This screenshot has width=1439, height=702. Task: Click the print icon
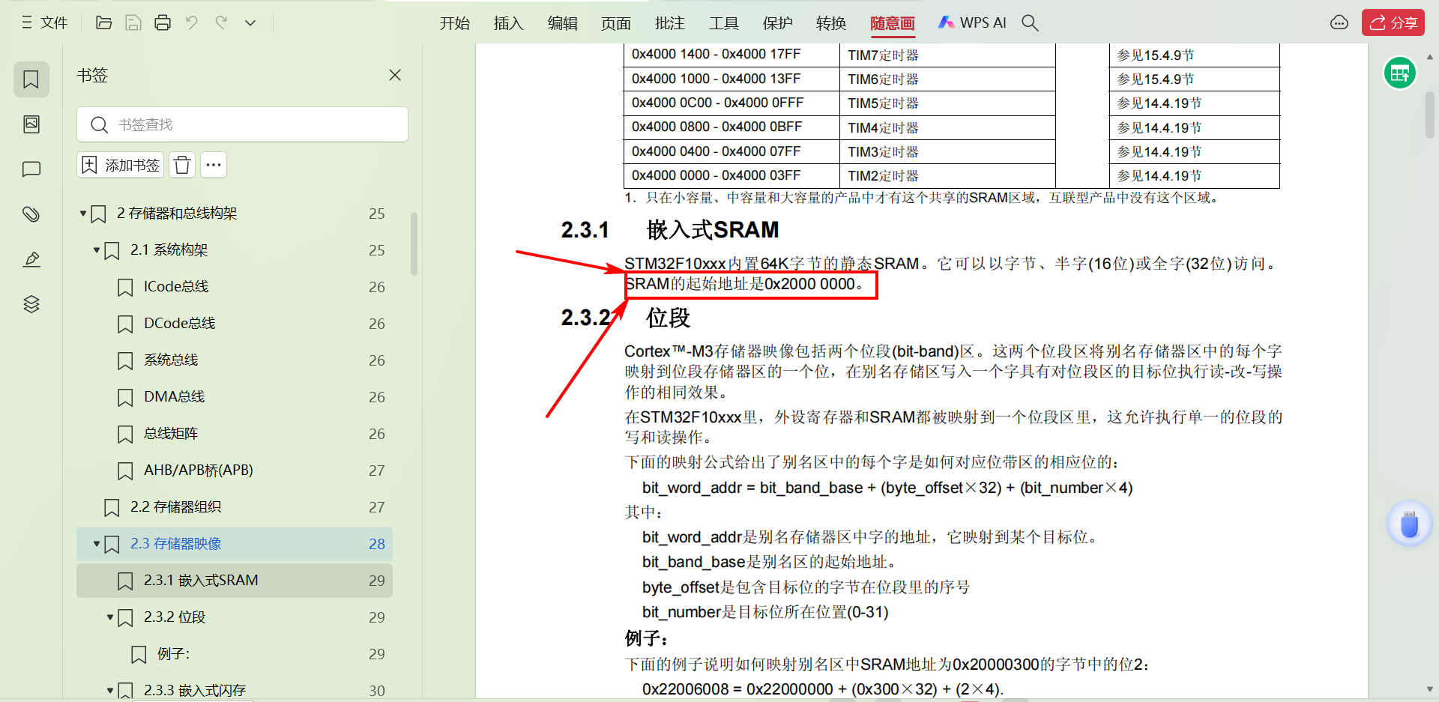tap(163, 22)
